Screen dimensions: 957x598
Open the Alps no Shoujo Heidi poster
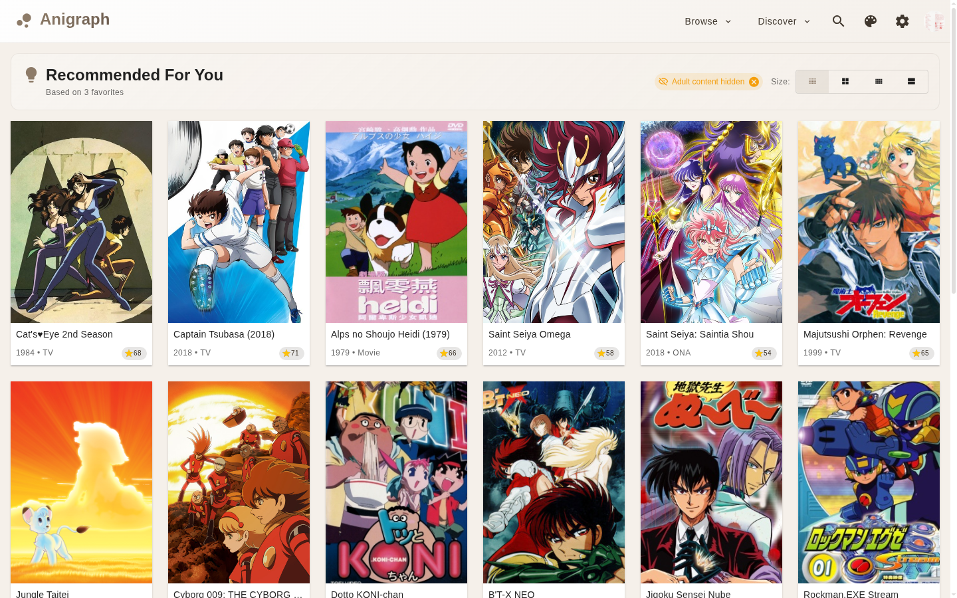[396, 222]
